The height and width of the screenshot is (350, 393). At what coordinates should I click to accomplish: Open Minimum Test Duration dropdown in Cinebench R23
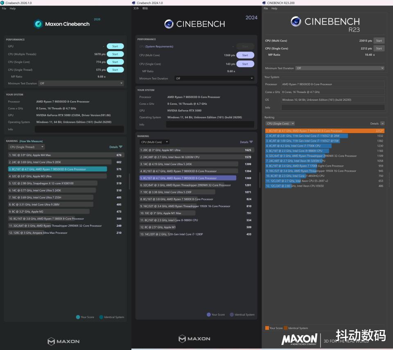(x=340, y=68)
